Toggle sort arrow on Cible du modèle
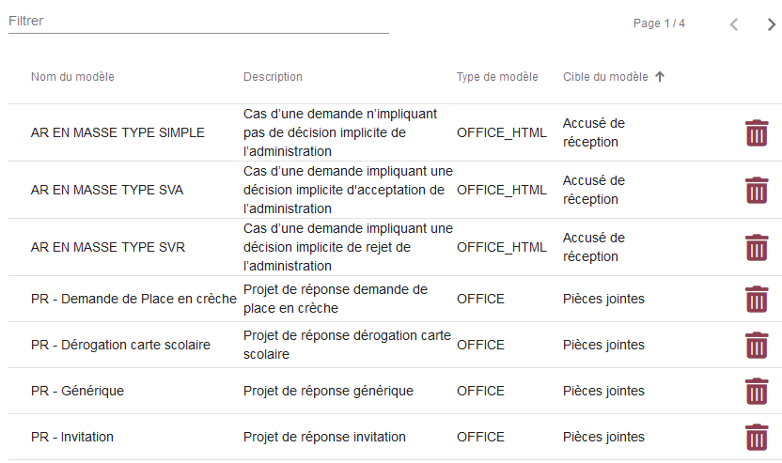Screen dimensions: 782x463 [660, 77]
